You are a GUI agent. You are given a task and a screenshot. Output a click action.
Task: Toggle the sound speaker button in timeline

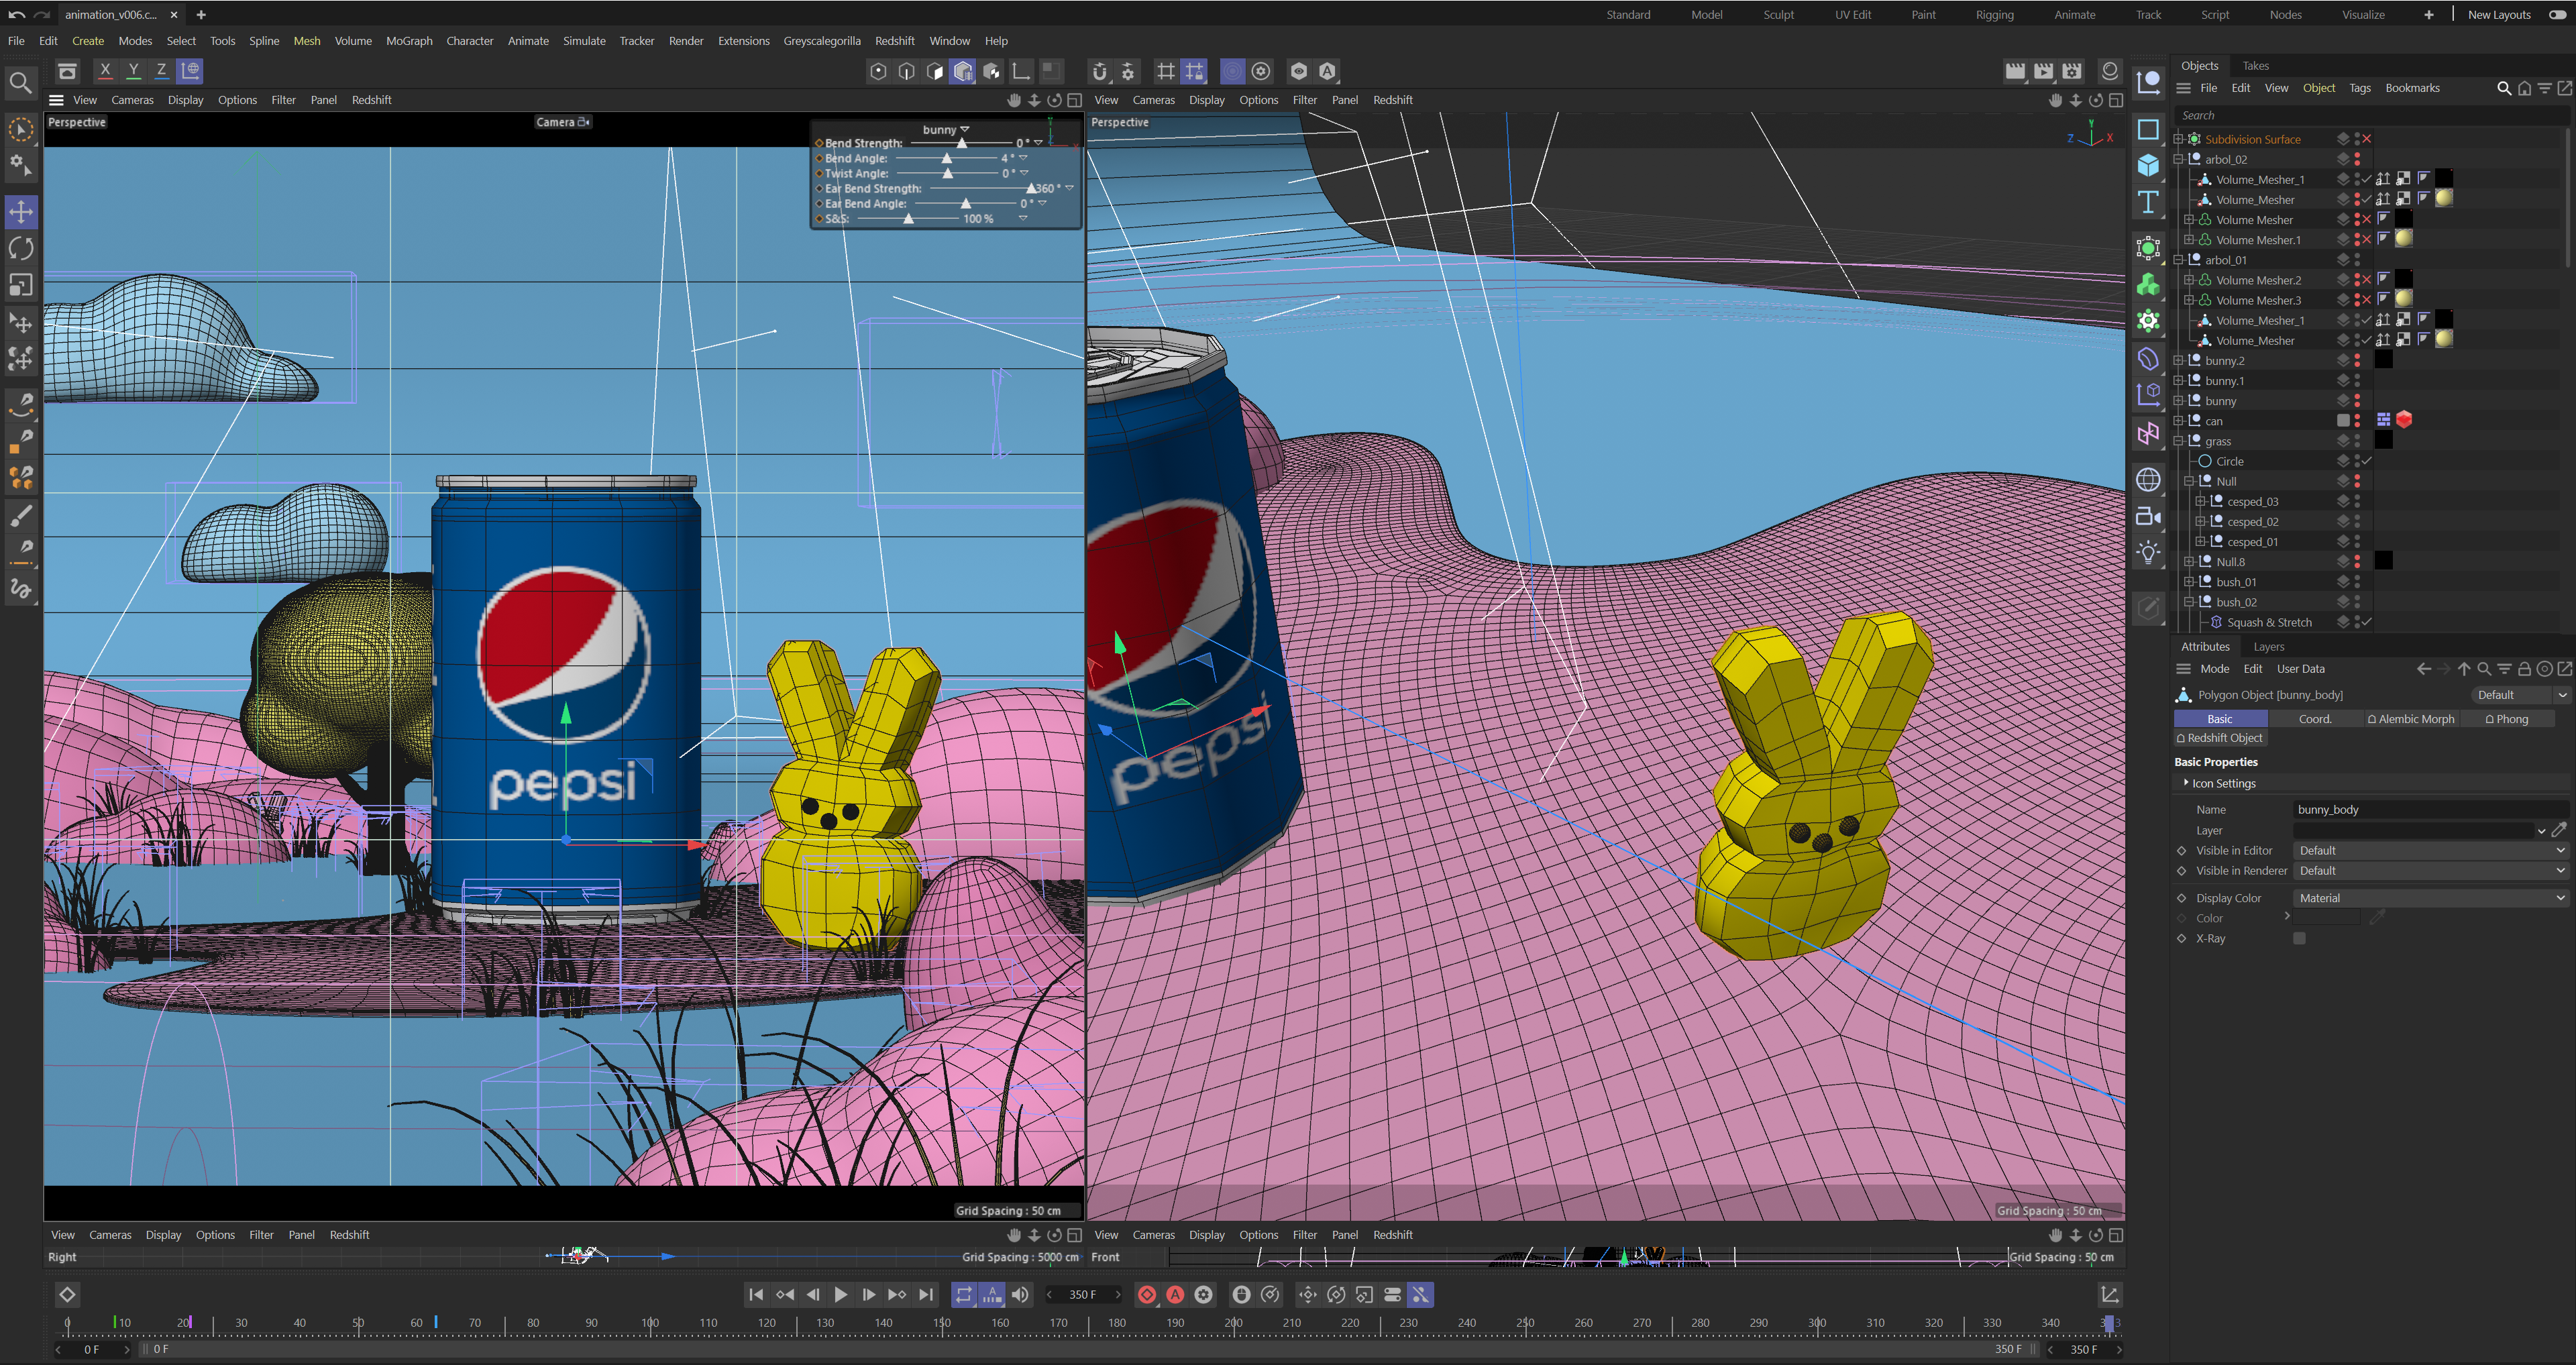(x=1020, y=1295)
